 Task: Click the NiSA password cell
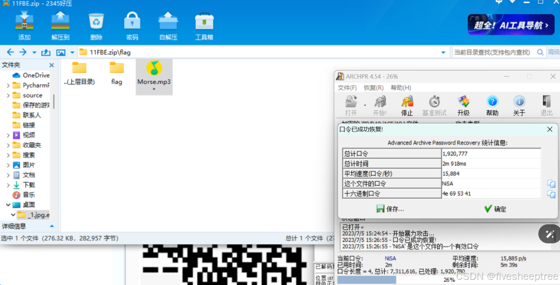[x=491, y=184]
